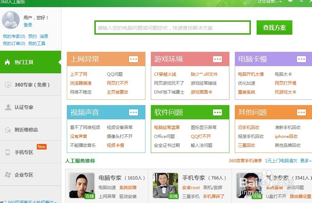Viewport: 312px width, 203px height.
Task: Click 上不了网 link
Action: pos(79,74)
